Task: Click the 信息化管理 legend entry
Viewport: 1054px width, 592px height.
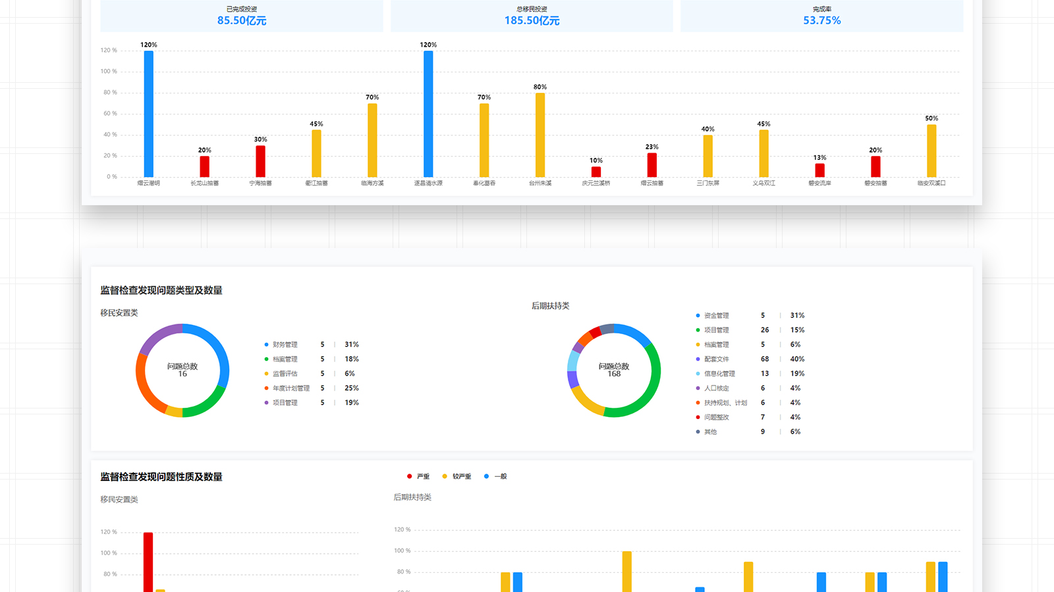Action: click(x=719, y=374)
